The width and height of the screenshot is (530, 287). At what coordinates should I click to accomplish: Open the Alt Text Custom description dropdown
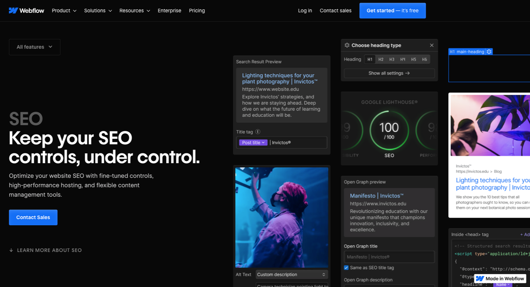[292, 275]
